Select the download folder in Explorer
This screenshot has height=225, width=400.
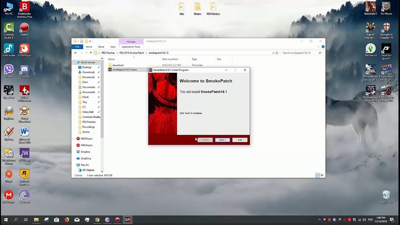(118, 65)
